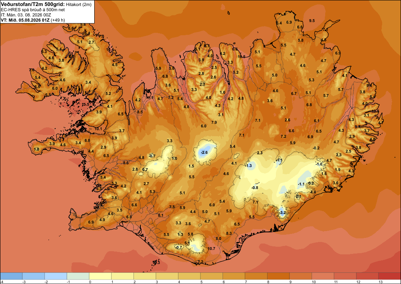
Task: Click the title 'Veðurstofan/T2m 500grid:'
Action: coord(33,4)
